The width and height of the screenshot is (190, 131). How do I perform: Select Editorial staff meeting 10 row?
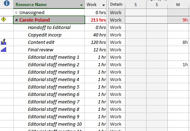(x=55, y=124)
